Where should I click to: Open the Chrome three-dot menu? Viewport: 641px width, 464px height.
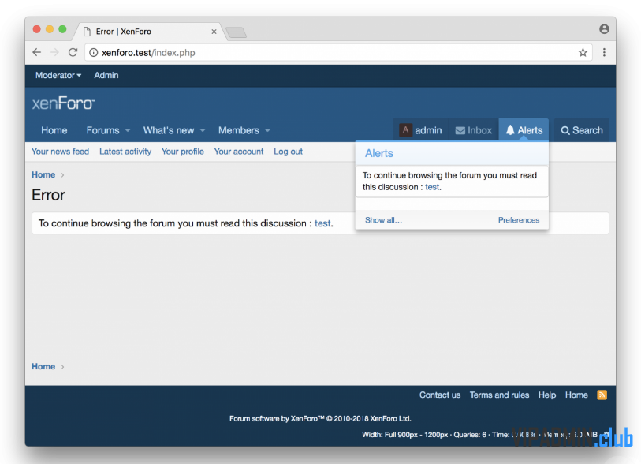(x=604, y=52)
